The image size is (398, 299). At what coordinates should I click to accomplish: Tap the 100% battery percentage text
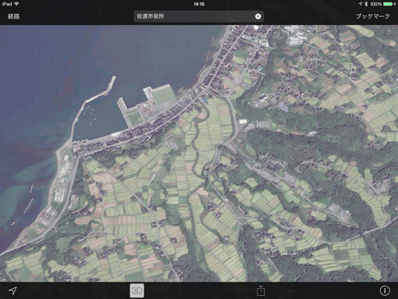(376, 4)
